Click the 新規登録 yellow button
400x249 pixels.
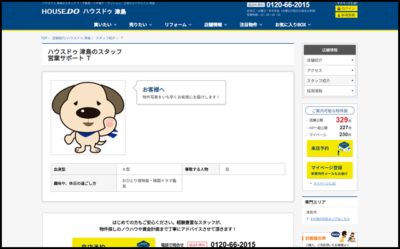point(346,15)
